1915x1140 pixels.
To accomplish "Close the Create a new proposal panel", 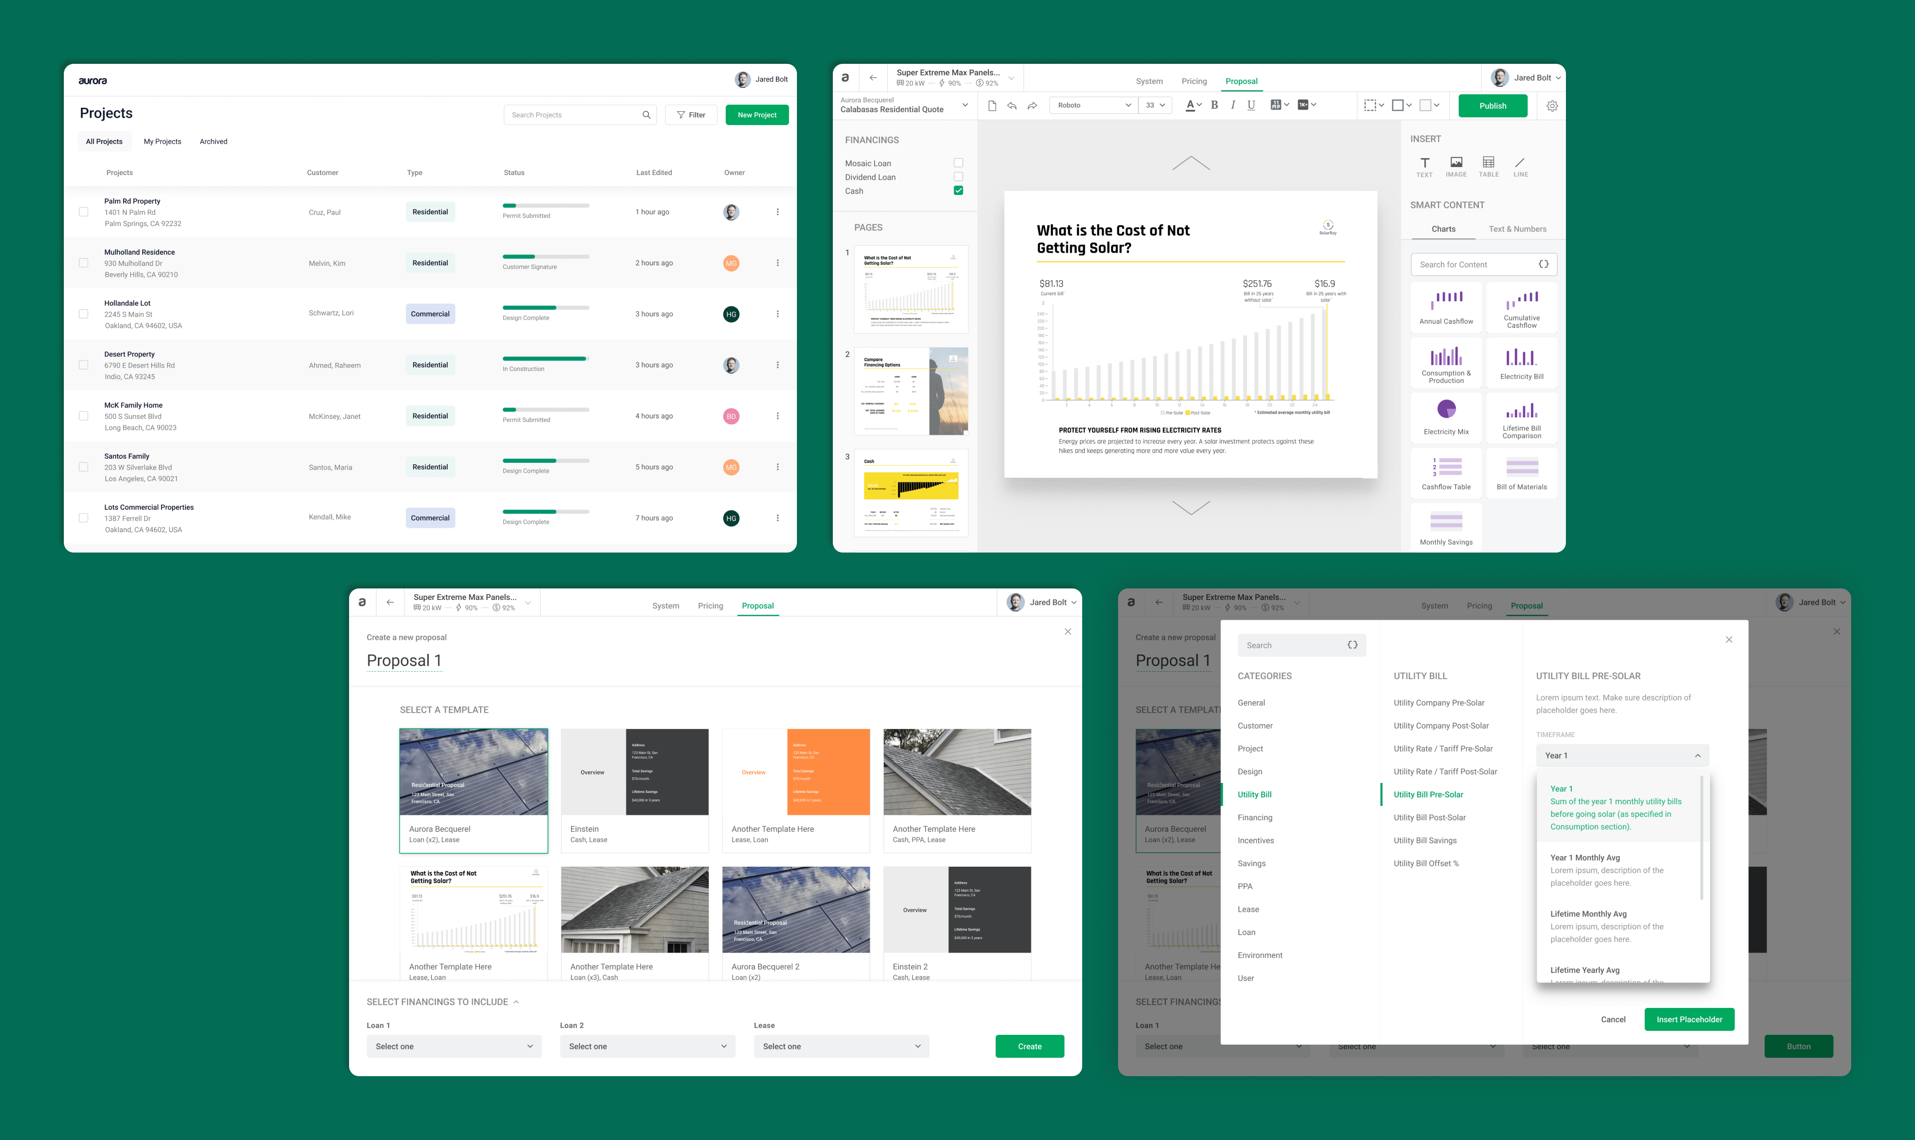I will 1068,631.
